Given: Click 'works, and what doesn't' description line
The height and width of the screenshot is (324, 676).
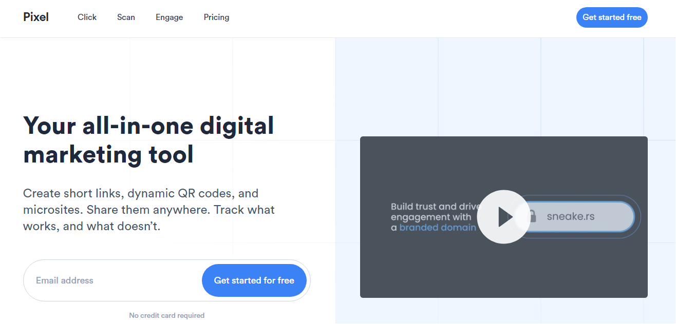Looking at the screenshot, I should (x=91, y=226).
